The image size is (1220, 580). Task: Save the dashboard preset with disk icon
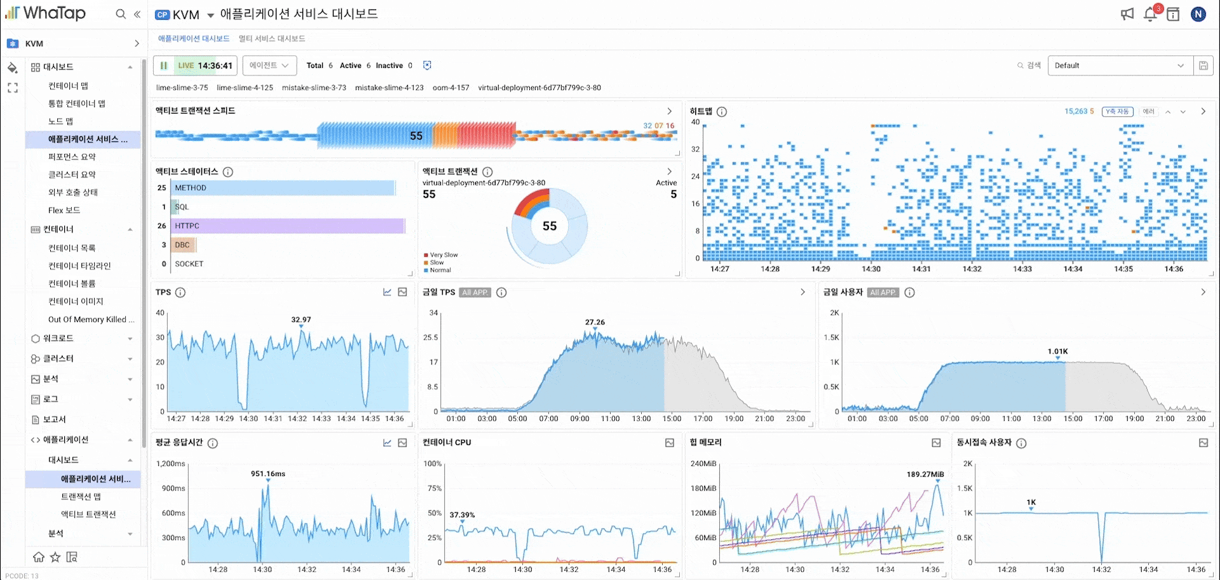click(x=1203, y=65)
